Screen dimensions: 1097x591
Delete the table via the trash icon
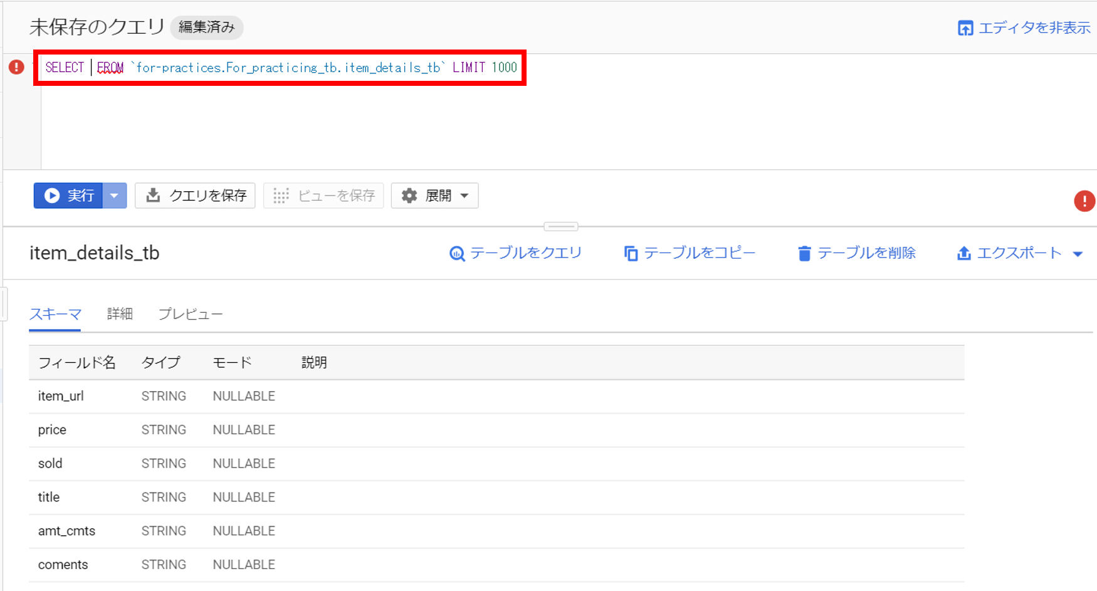[804, 253]
